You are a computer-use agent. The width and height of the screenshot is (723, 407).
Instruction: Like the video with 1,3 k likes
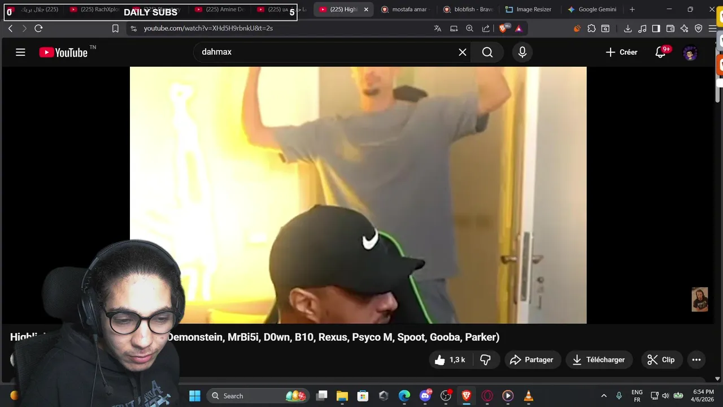(x=450, y=360)
